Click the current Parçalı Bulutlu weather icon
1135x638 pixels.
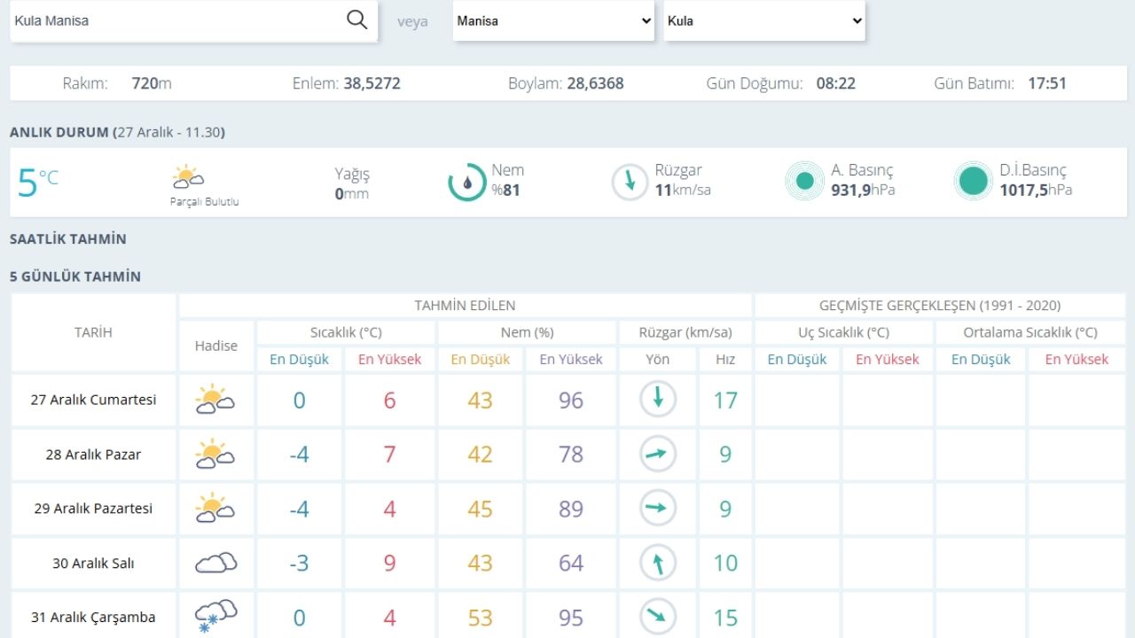(188, 178)
